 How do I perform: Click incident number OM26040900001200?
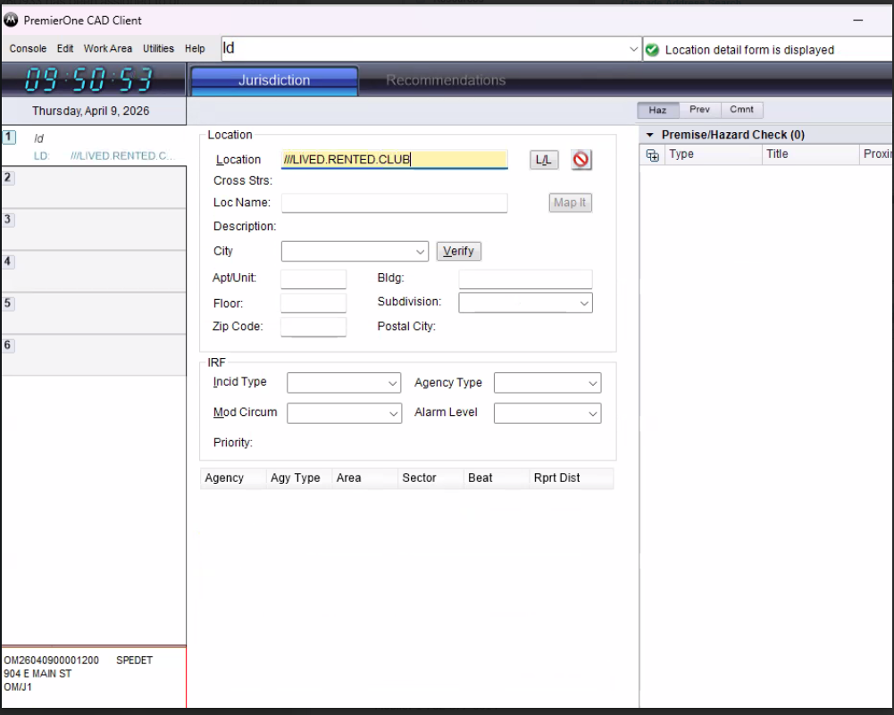tap(51, 661)
